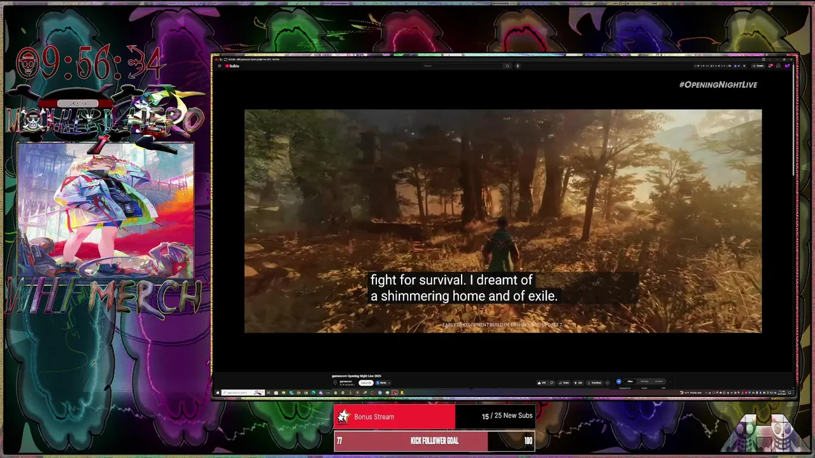Open the three-dot more actions menu under video

[607, 383]
